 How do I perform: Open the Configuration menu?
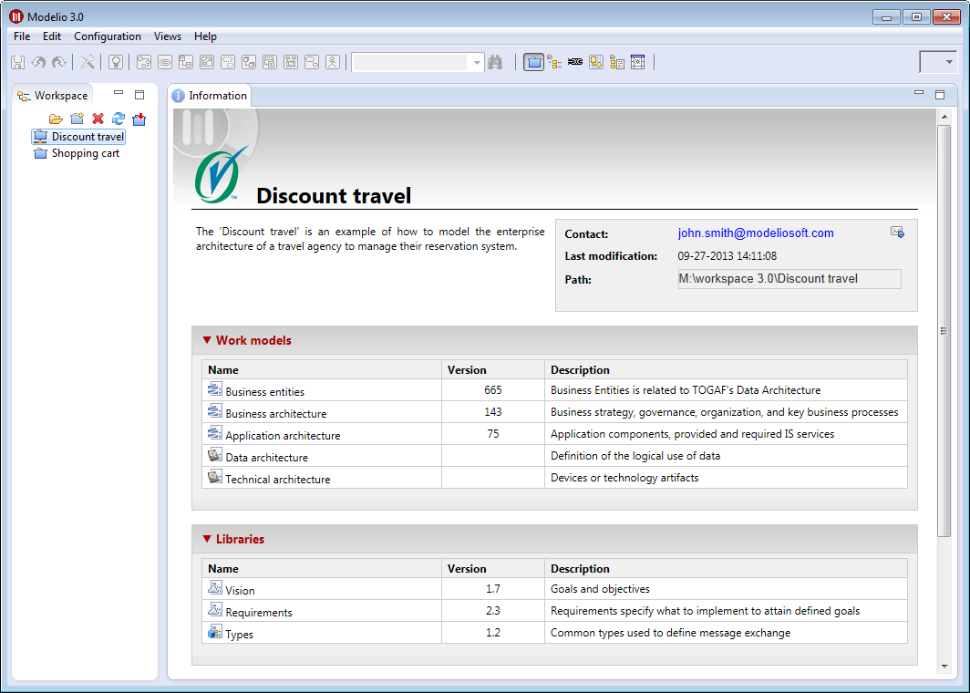[x=108, y=36]
